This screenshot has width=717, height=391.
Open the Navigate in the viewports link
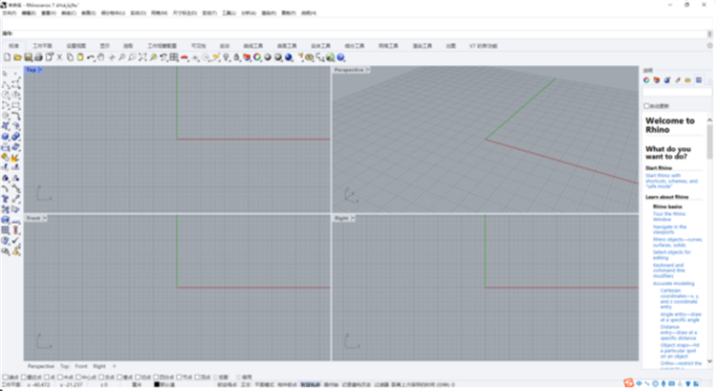click(669, 229)
